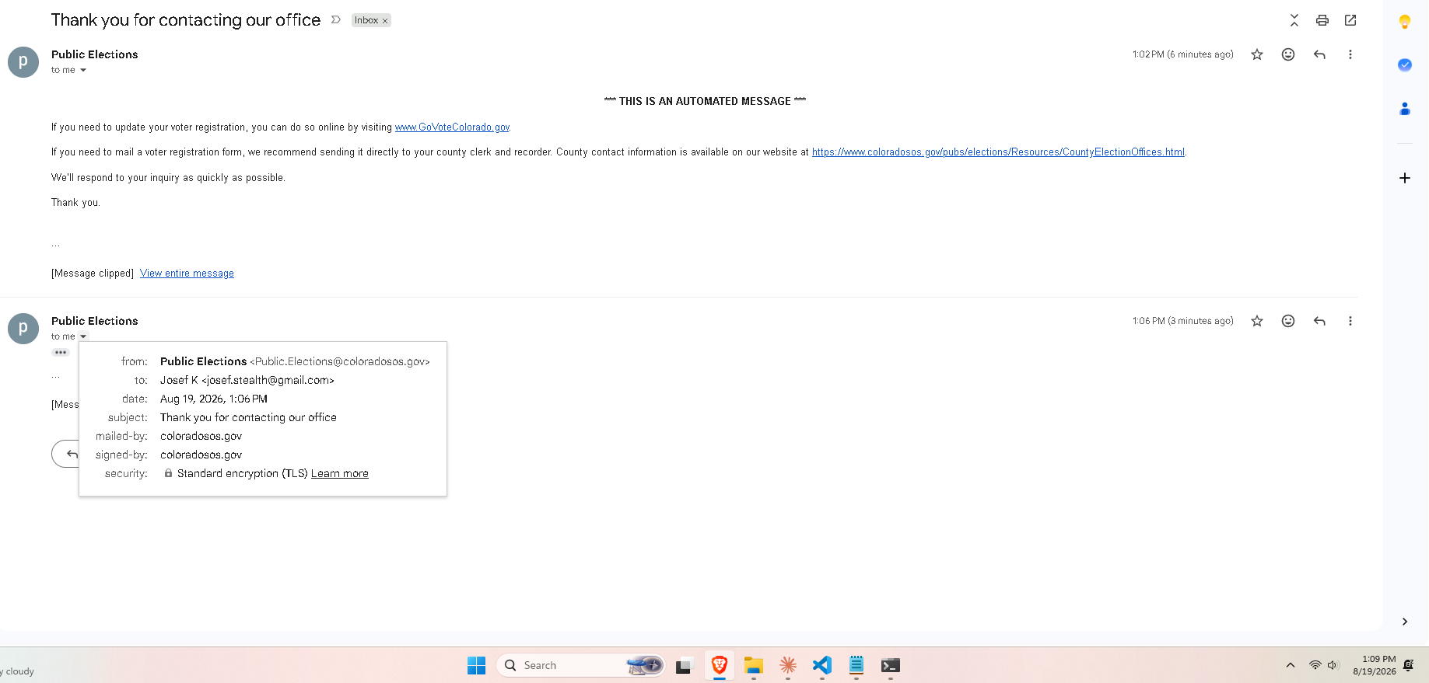Collapse all messages in thread
Screen dimensions: 1429x683
(x=1294, y=20)
